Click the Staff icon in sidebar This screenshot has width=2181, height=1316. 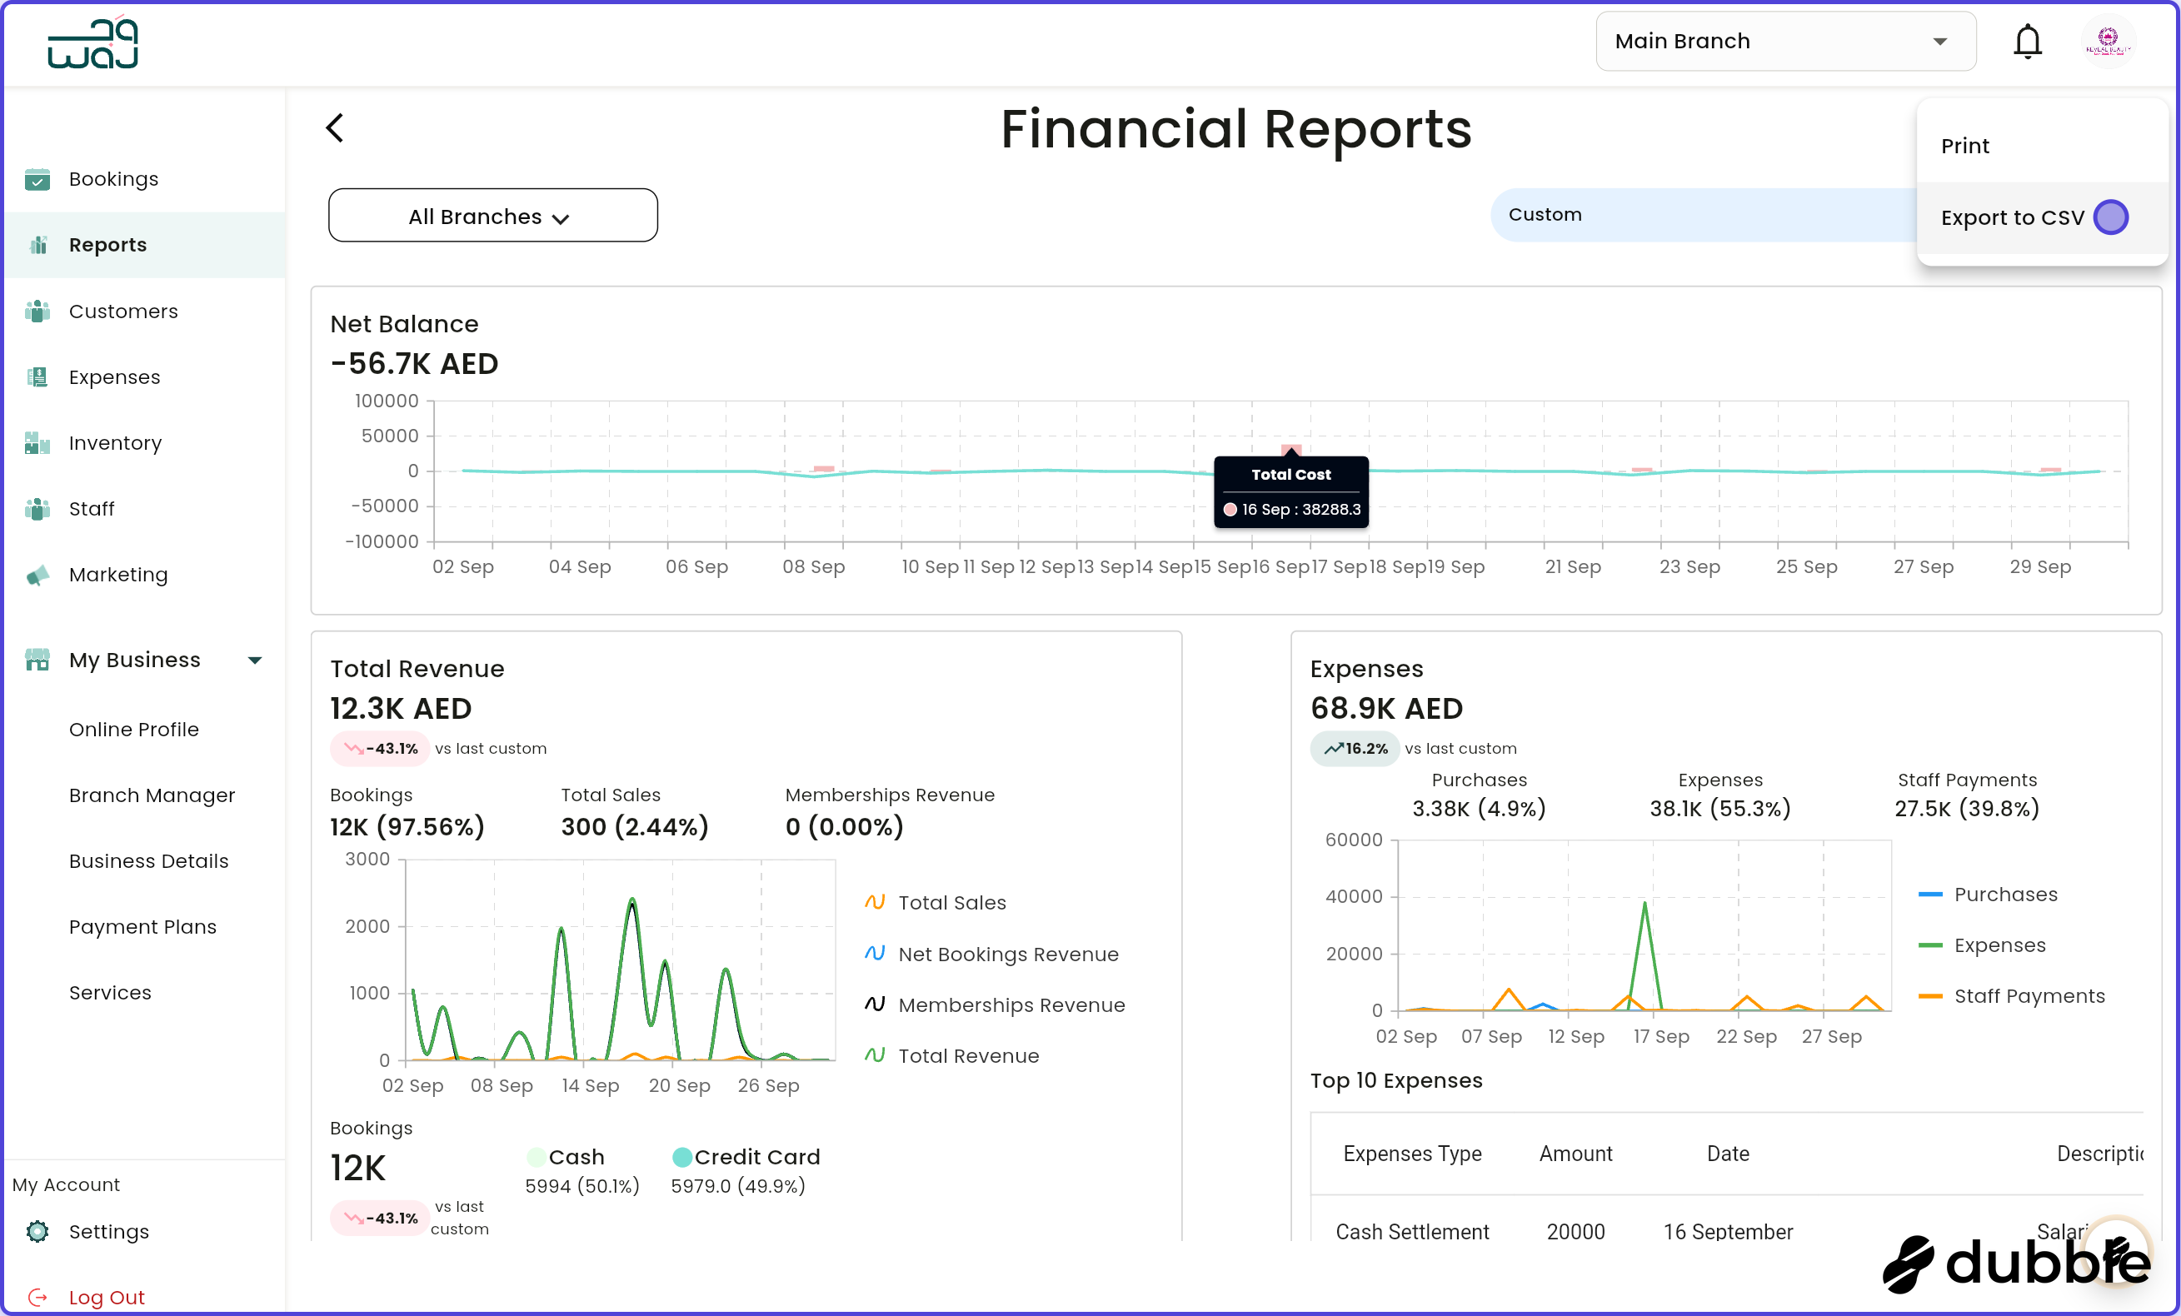(37, 509)
